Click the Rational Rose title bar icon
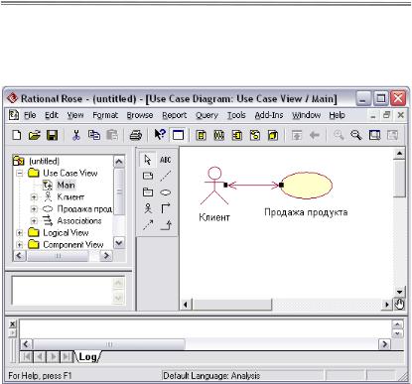 point(12,98)
